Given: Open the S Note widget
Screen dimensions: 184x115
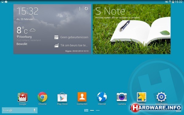Looking at the screenshot, I should (x=132, y=29).
